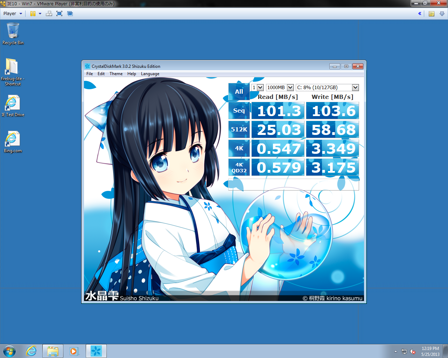Enter full screen mode in VMware toolbar
The image size is (448, 358).
(x=59, y=14)
